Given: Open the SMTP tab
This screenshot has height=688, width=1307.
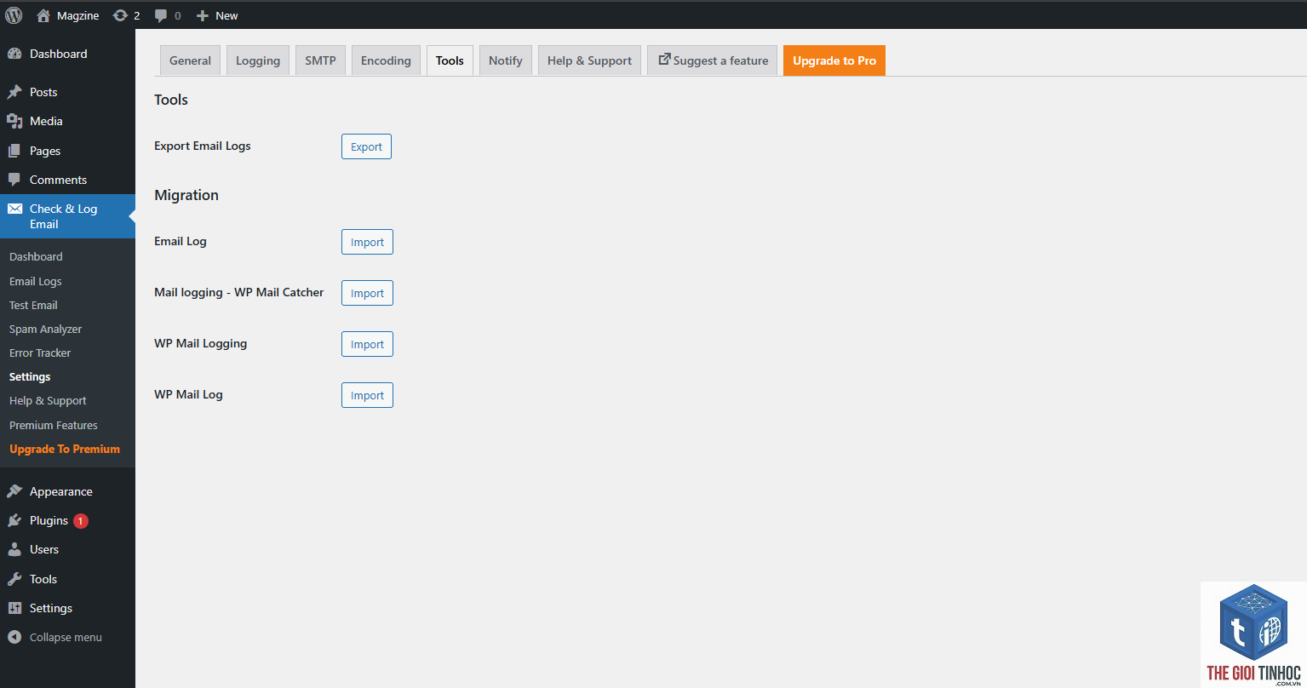Looking at the screenshot, I should tap(321, 60).
